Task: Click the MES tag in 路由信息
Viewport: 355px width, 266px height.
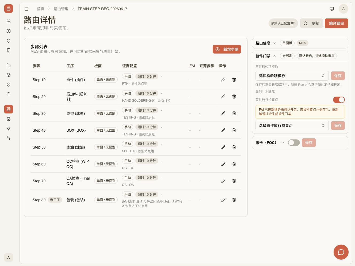Action: point(303,43)
